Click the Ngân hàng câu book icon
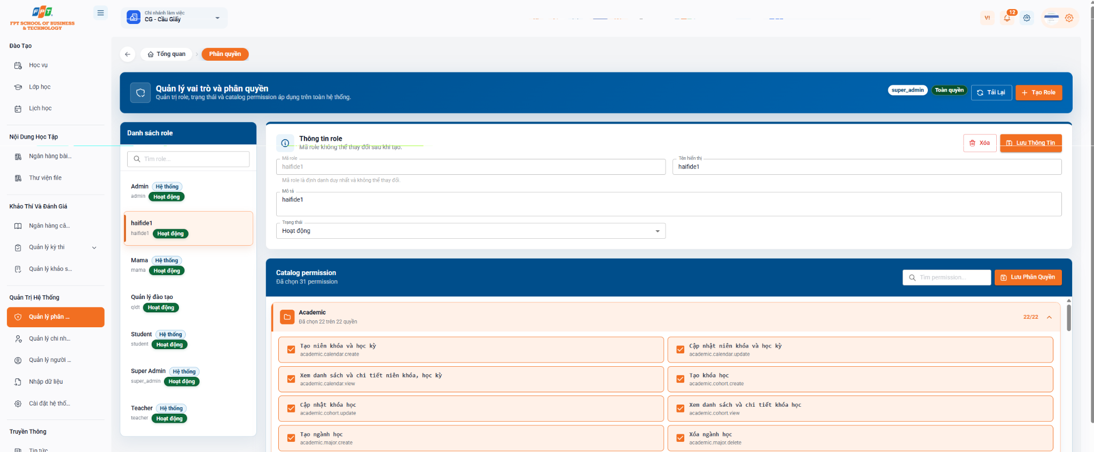This screenshot has width=1094, height=452. [x=18, y=226]
